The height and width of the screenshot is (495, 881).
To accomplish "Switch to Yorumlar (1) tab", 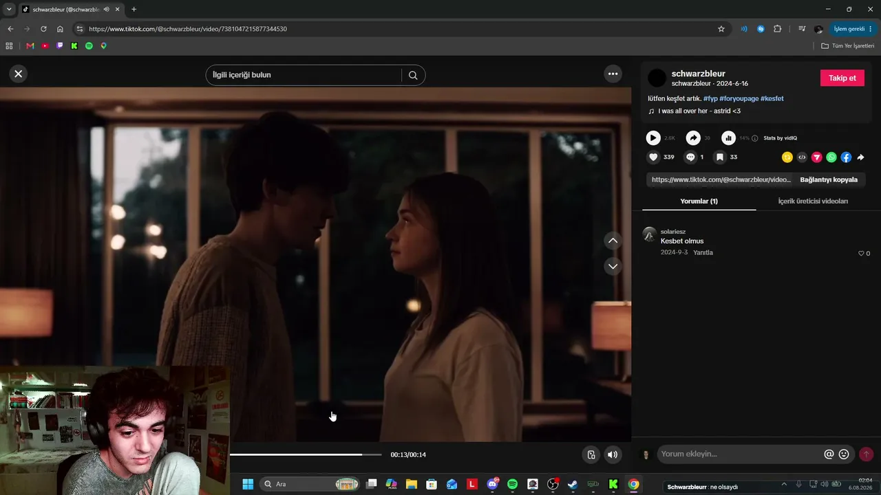I will tap(699, 201).
